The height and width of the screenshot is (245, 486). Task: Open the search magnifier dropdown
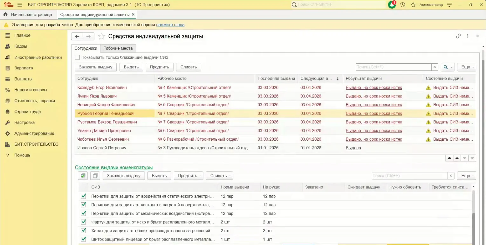pos(448,67)
